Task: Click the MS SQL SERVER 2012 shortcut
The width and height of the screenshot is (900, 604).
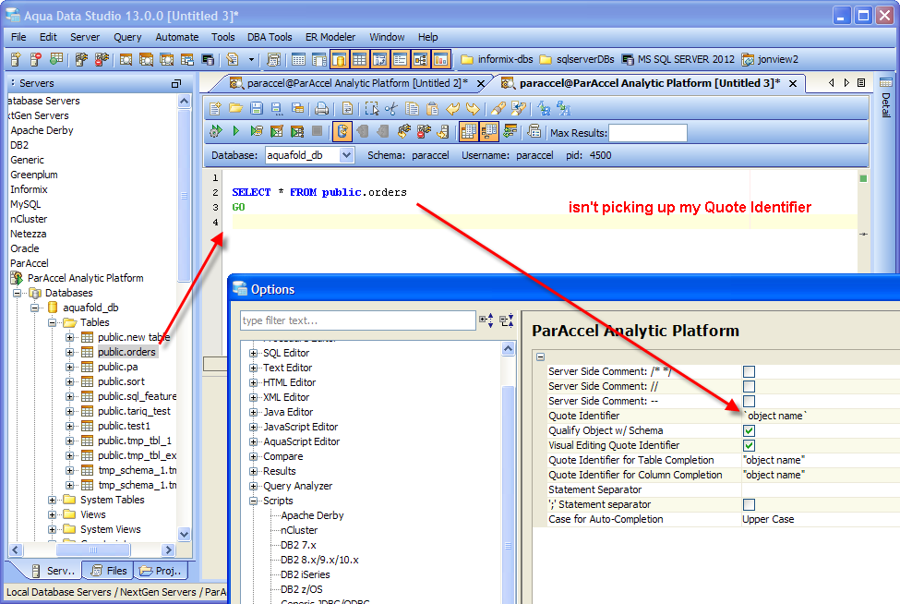Action: (678, 59)
